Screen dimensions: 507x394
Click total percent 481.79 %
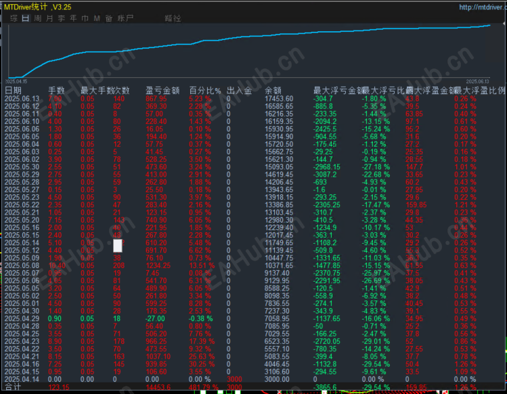click(204, 387)
